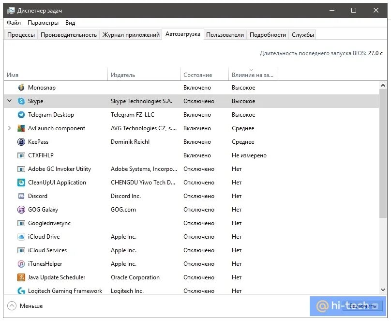
Task: Click the vertical scrollbar down arrow
Action: click(383, 289)
